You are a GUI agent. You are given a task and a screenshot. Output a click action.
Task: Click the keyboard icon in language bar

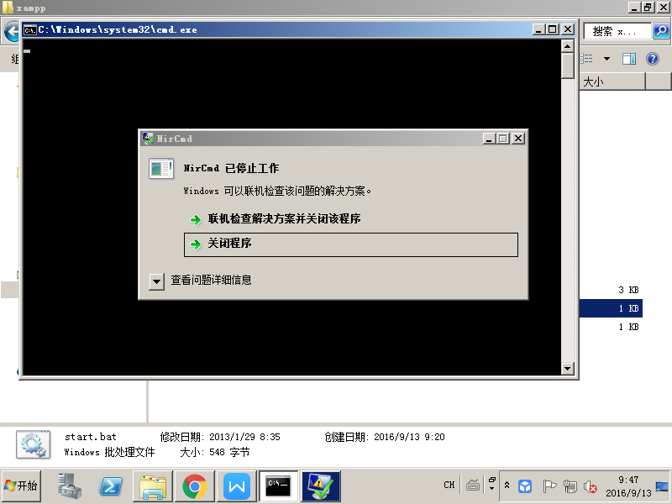(473, 486)
